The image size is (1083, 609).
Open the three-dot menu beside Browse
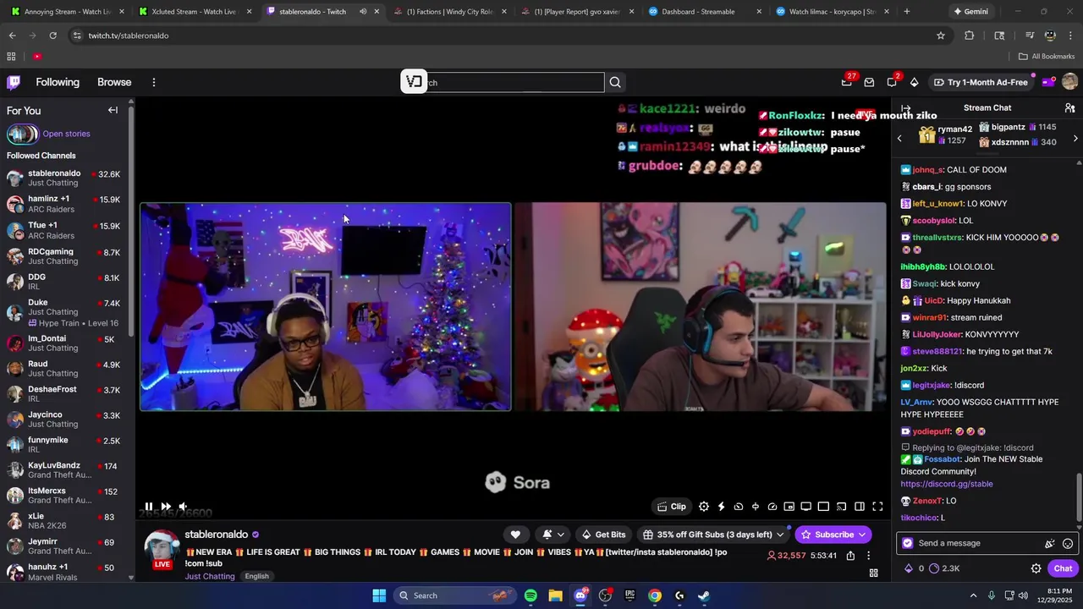click(154, 82)
